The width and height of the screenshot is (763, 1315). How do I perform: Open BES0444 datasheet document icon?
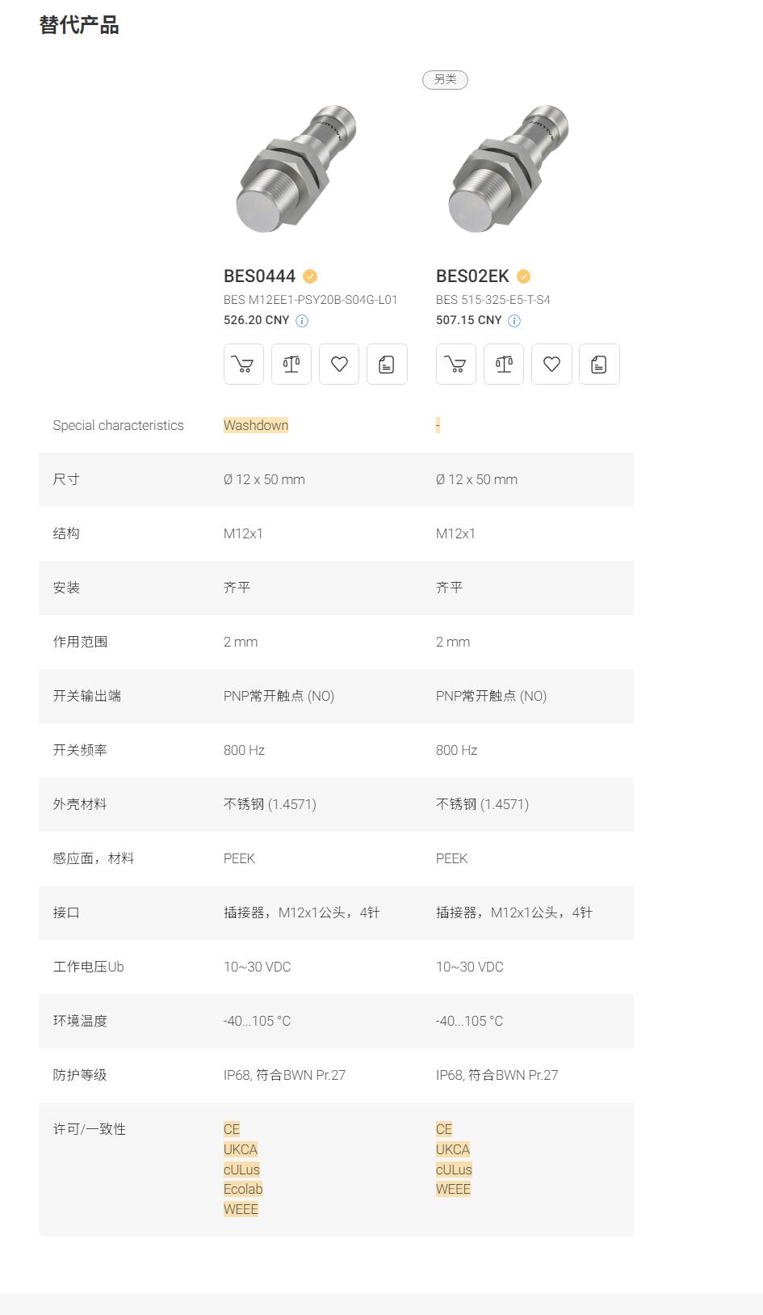387,364
